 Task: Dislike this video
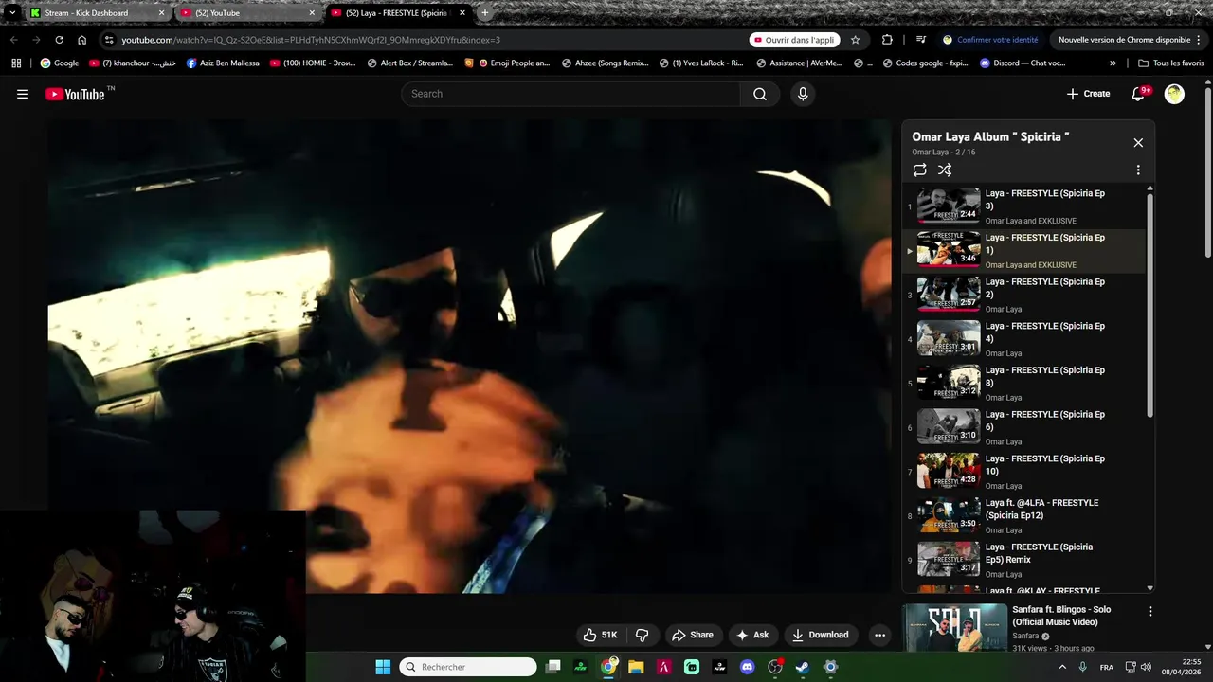(x=643, y=635)
